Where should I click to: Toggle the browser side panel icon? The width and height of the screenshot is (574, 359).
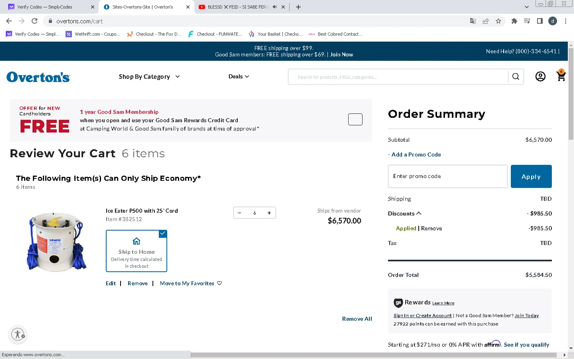[540, 21]
